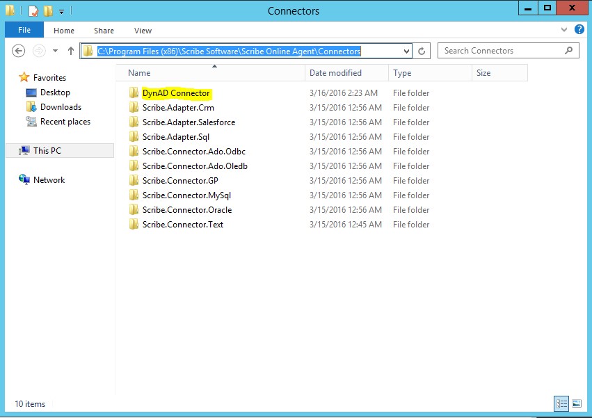
Task: Click the New Folder icon in title bar
Action: tap(48, 11)
